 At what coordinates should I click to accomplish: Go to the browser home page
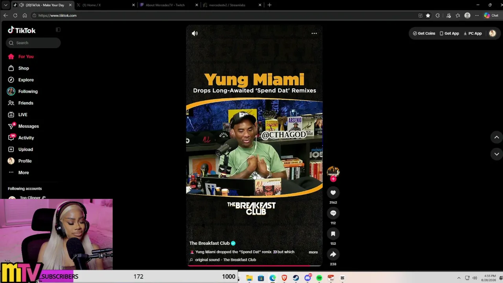[25, 15]
